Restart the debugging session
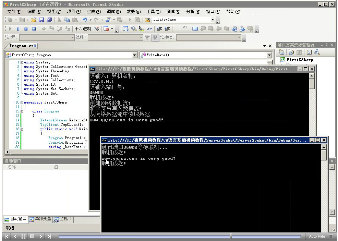 point(34,29)
